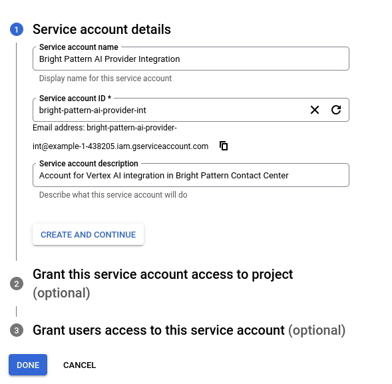Click the Cancel button

pyautogui.click(x=79, y=365)
